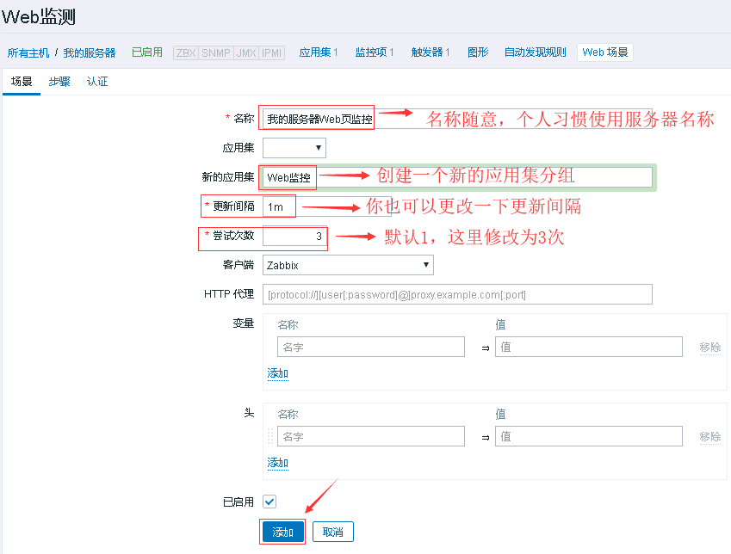Viewport: 731px width, 554px height.
Task: Click the 变量 value 值 field
Action: click(x=589, y=348)
